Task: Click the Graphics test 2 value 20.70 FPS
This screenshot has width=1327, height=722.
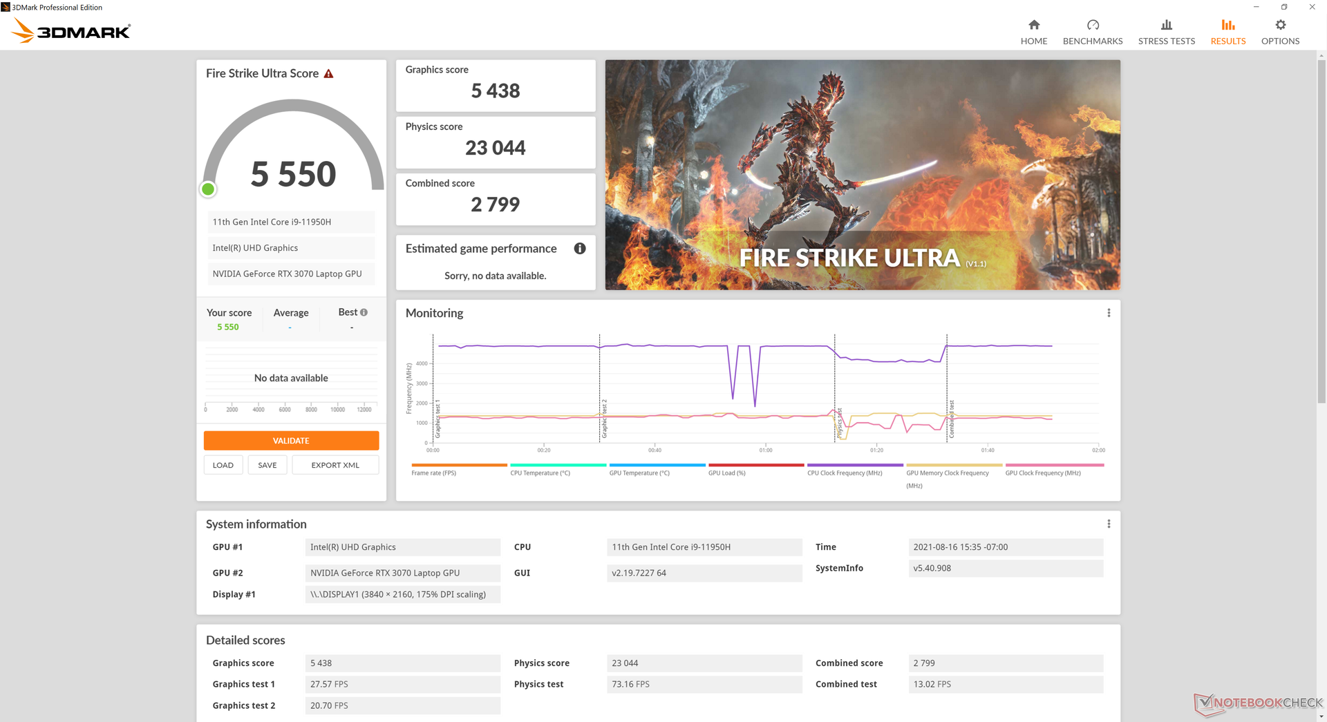Action: pyautogui.click(x=403, y=705)
